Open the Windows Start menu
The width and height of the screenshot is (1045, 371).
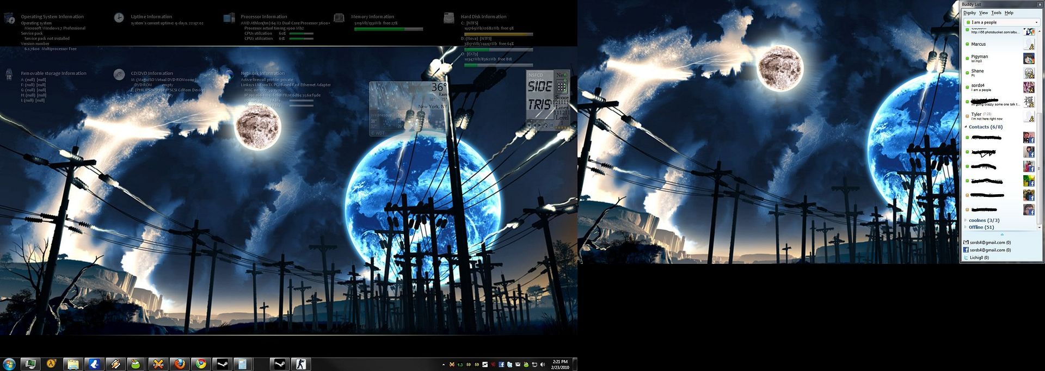point(9,364)
